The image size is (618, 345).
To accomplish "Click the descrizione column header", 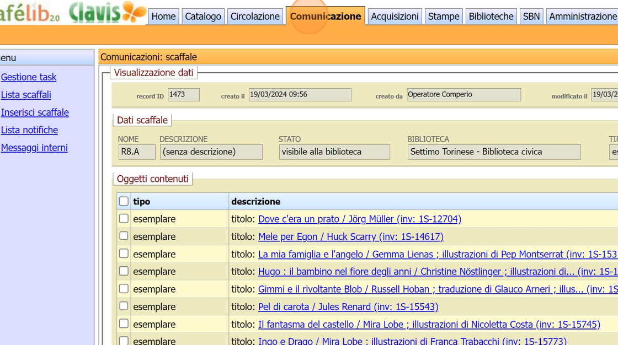I will coord(256,202).
